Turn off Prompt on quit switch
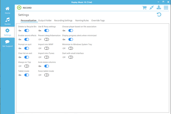This screenshot has height=114, width=171. click(27, 48)
